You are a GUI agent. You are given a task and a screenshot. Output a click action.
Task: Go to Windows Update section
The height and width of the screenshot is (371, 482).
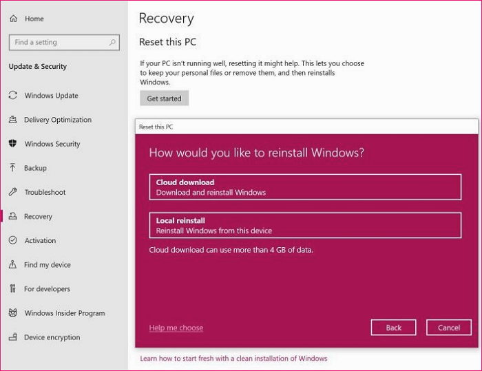[52, 96]
